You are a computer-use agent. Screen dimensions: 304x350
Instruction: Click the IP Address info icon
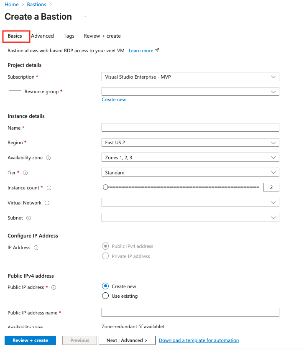point(36,248)
